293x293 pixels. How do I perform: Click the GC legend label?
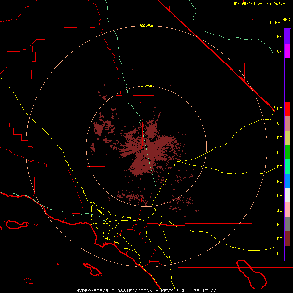[279, 225]
